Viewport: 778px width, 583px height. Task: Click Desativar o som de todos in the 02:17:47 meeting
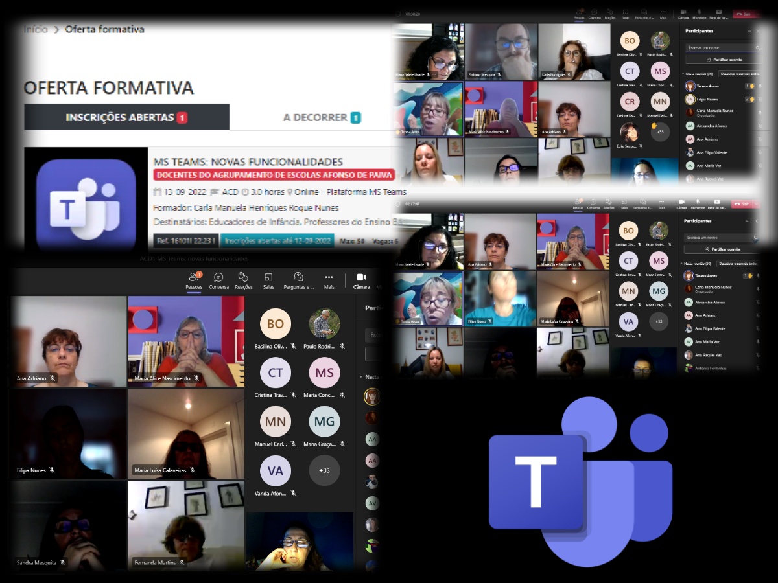738,264
